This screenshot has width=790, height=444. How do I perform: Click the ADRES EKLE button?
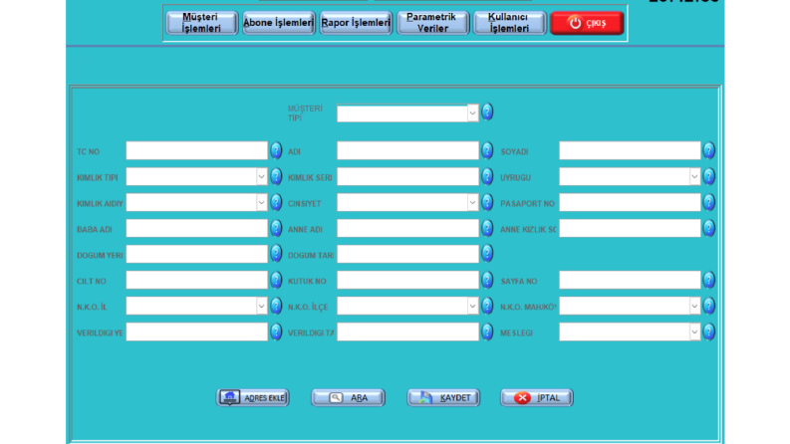(252, 397)
